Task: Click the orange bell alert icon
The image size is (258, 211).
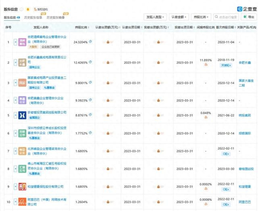Action: click(28, 9)
